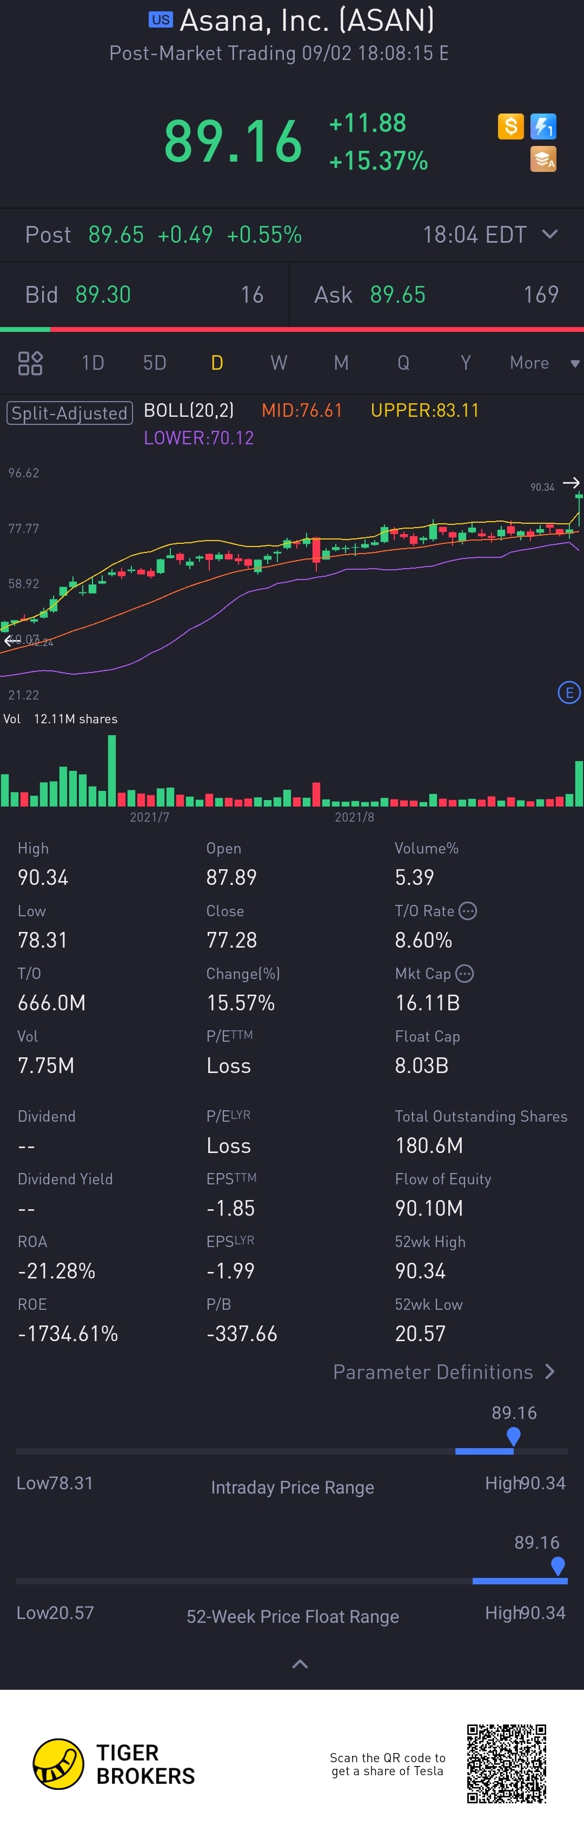Expand the 18:04 EDT post-market dropdown
This screenshot has width=584, height=1839.
[549, 234]
